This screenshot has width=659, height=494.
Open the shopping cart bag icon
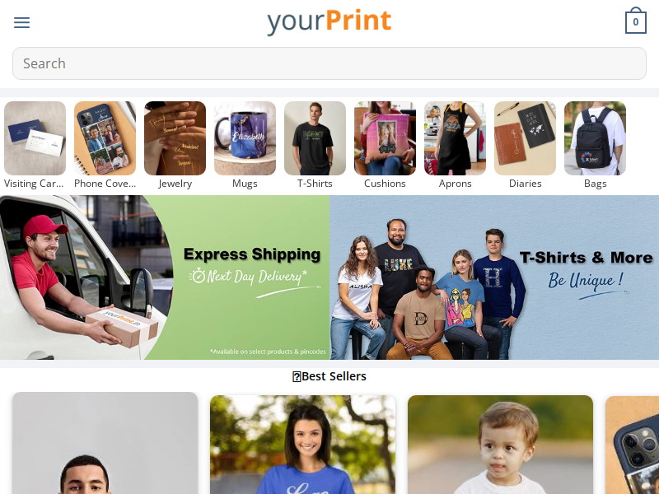pyautogui.click(x=635, y=21)
